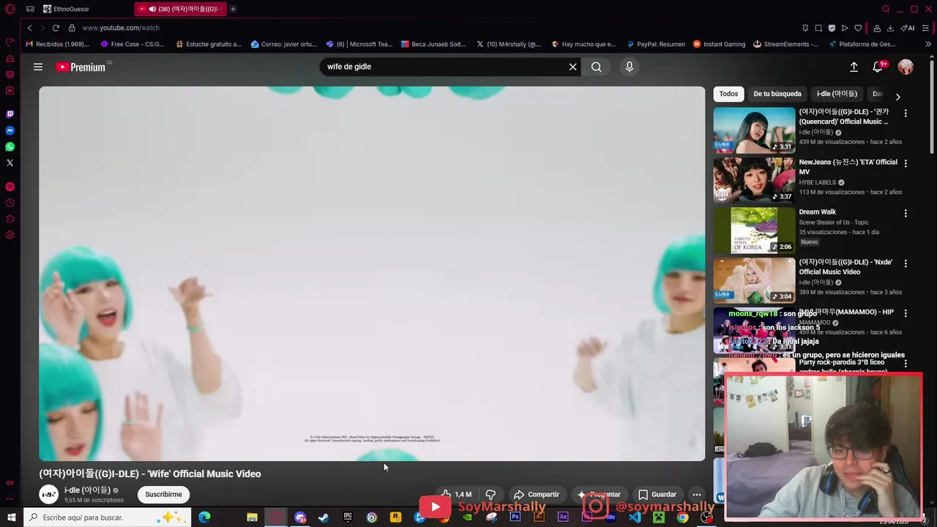Image resolution: width=937 pixels, height=527 pixels.
Task: Open the i-dle channel avatar
Action: point(49,494)
